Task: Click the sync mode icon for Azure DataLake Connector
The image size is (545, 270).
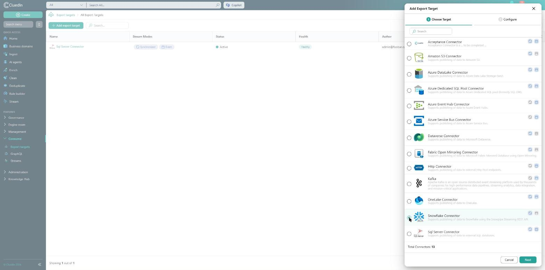Action: 530,70
